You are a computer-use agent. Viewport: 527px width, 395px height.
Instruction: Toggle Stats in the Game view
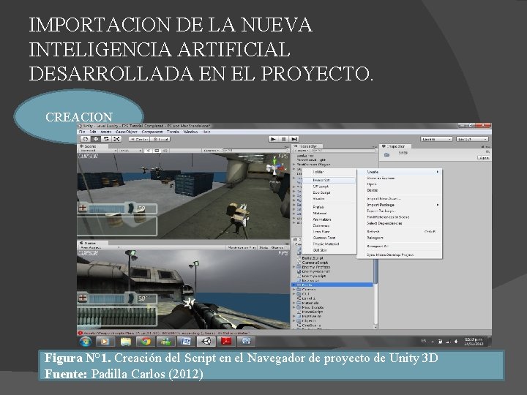[263, 247]
